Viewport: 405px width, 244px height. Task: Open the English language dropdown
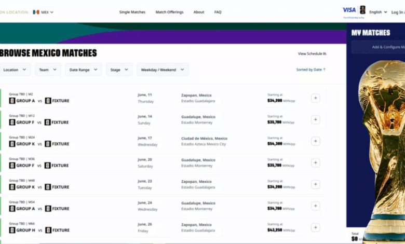pyautogui.click(x=378, y=12)
